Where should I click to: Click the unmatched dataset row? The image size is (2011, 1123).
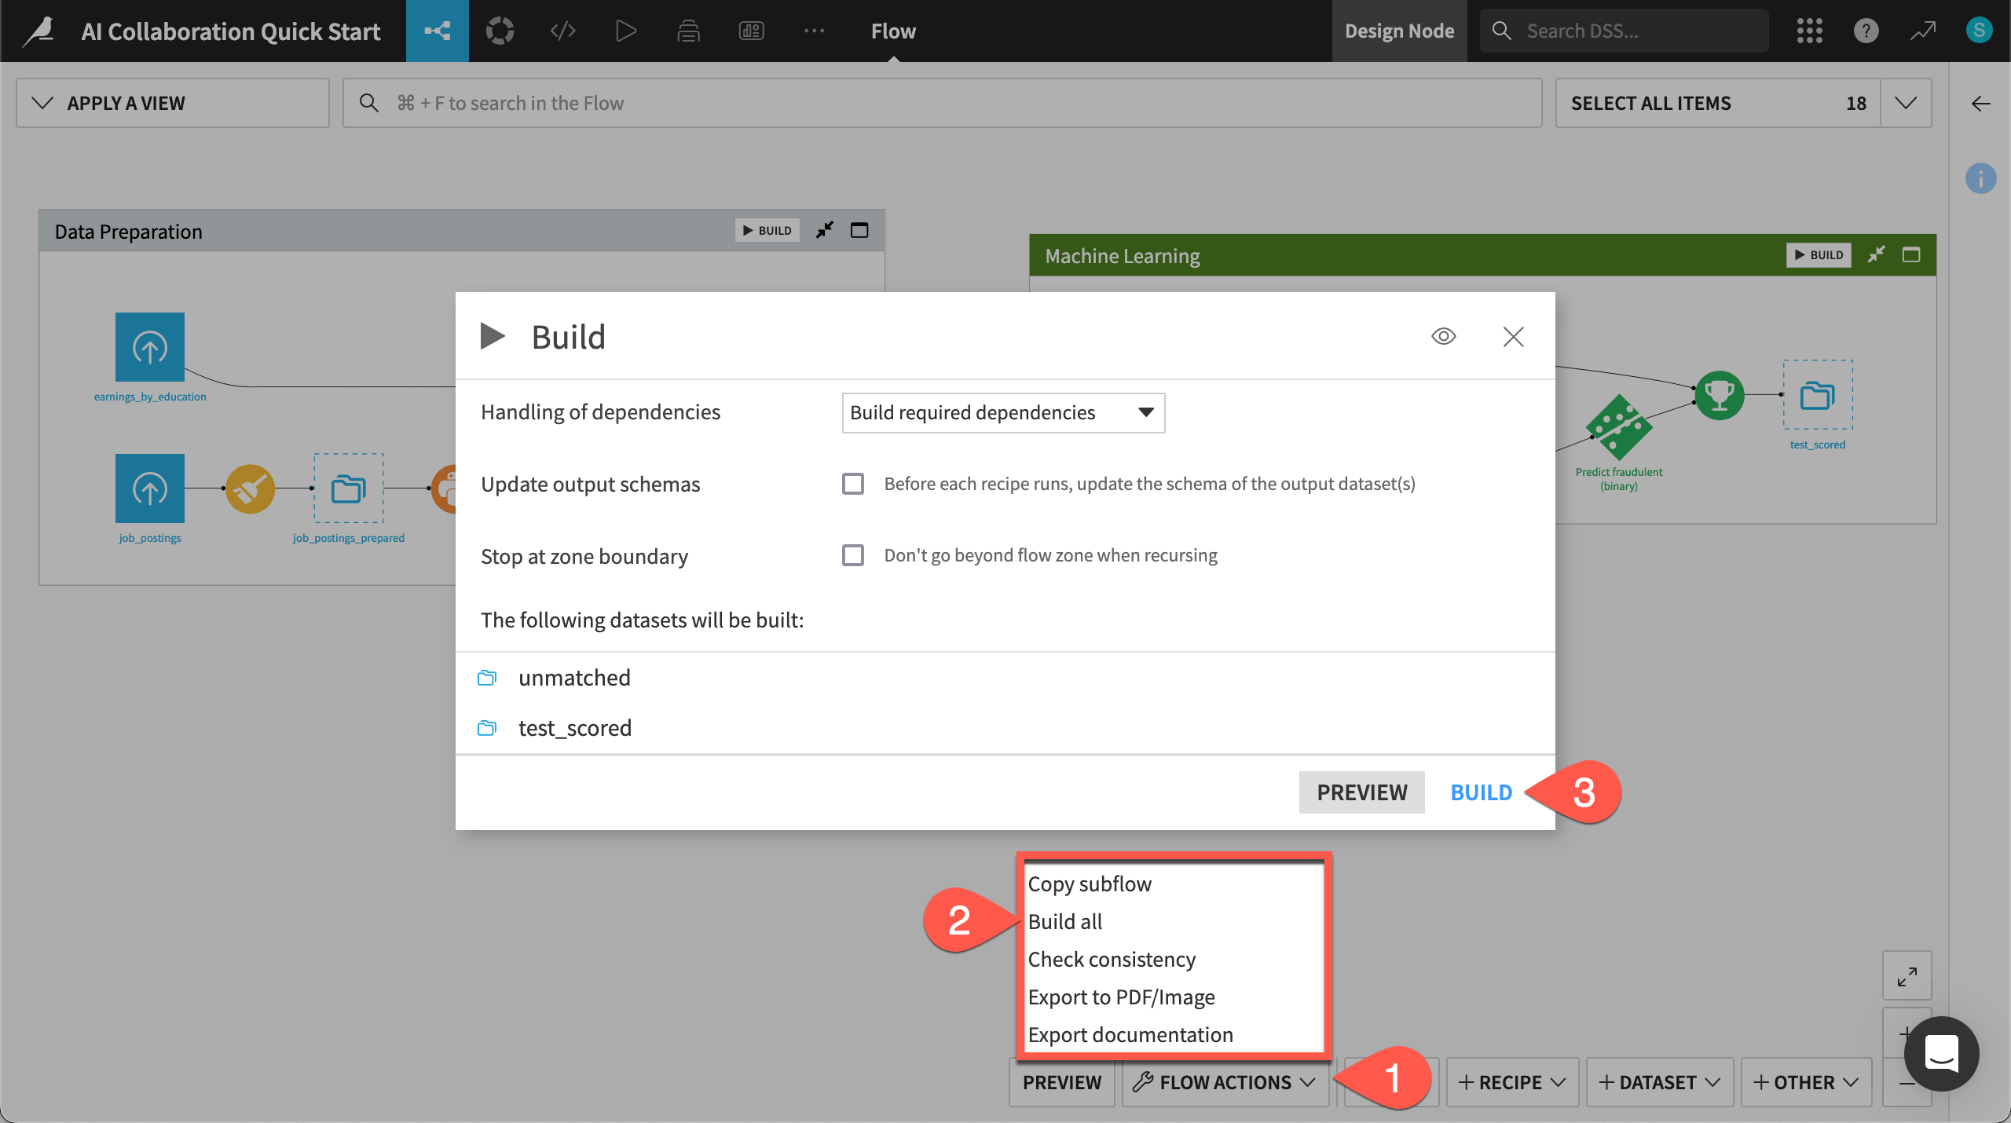[1005, 678]
